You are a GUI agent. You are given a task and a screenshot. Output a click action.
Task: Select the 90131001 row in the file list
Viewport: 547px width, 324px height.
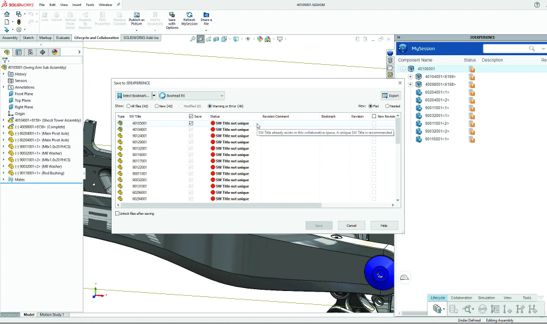tap(257, 186)
